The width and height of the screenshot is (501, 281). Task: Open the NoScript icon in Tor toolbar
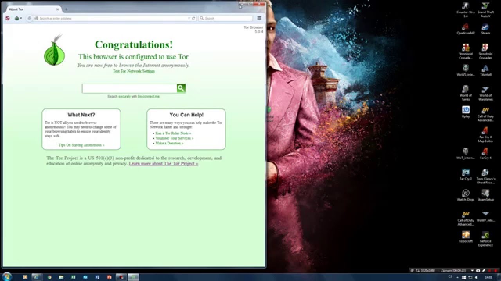(x=7, y=18)
